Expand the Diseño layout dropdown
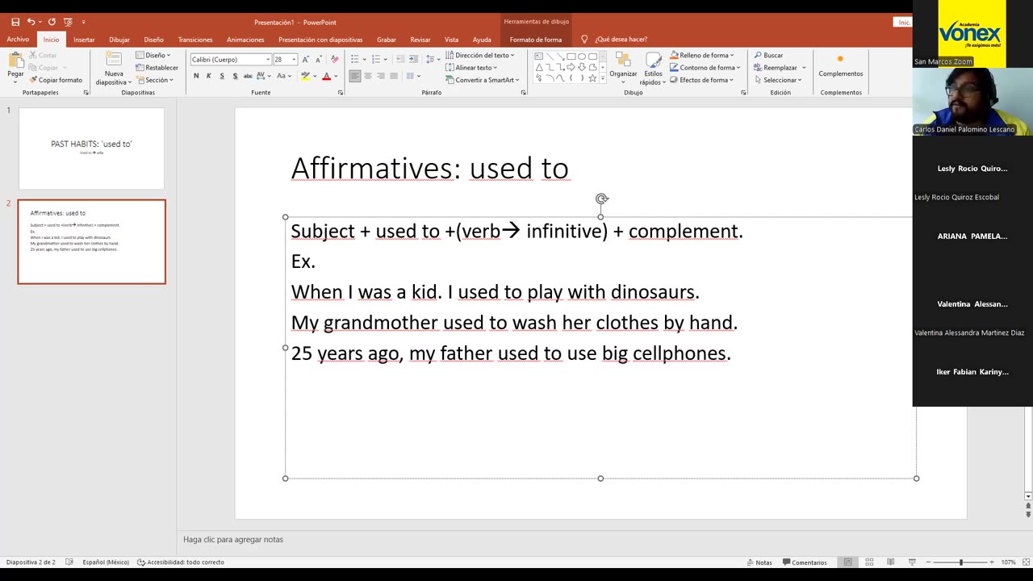1033x581 pixels. [x=153, y=56]
